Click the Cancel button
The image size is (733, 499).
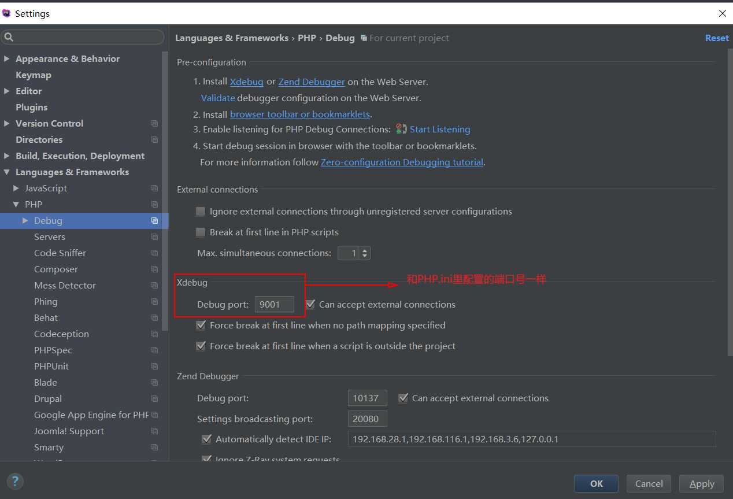649,483
